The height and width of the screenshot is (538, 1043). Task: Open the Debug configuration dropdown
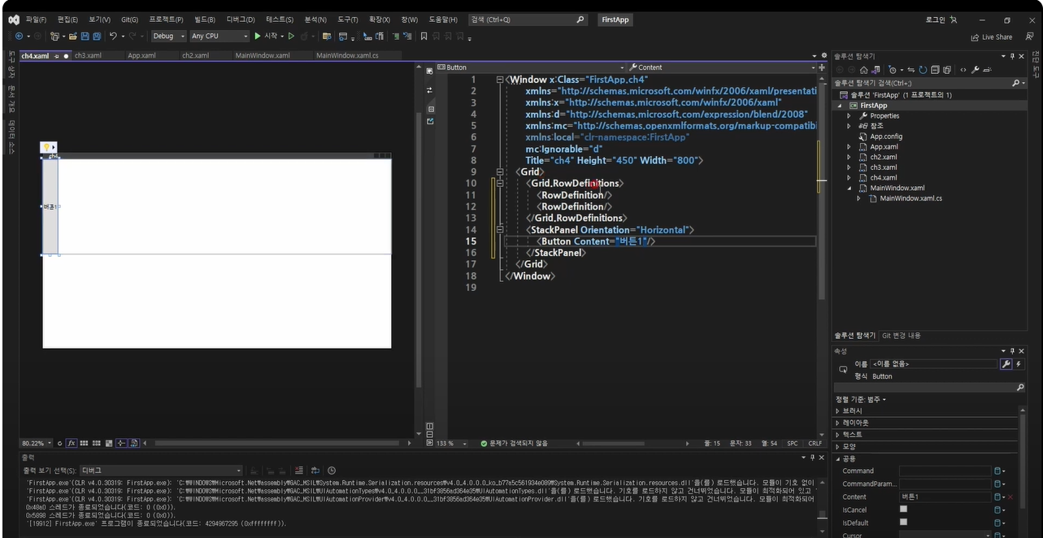tap(168, 36)
